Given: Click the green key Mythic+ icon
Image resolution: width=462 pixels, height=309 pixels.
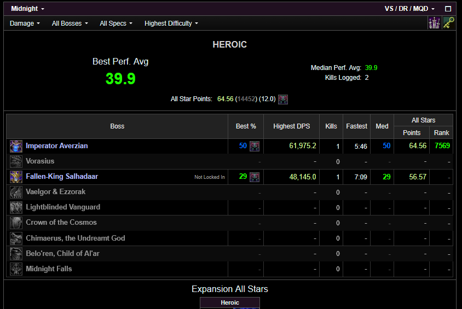Looking at the screenshot, I should tap(448, 23).
